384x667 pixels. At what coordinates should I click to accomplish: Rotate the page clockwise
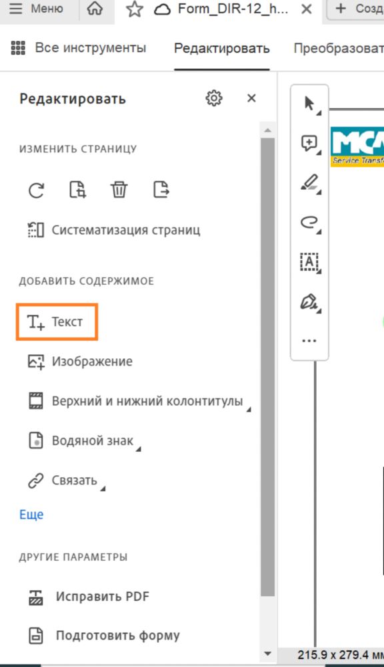tap(37, 190)
